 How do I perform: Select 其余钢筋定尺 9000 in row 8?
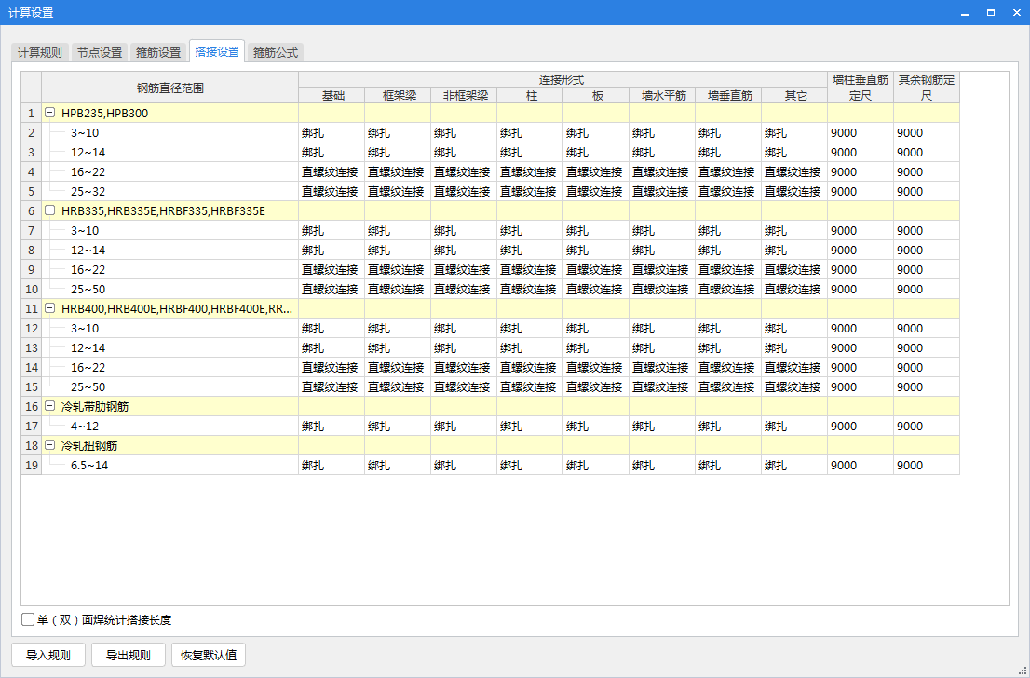927,251
